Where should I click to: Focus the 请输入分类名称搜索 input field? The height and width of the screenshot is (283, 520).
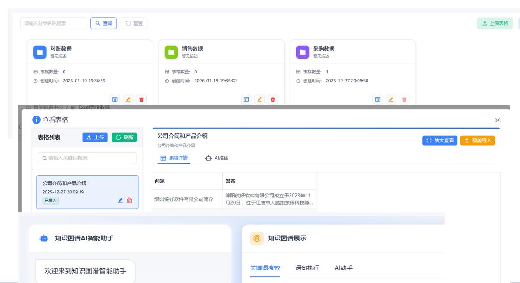[x=53, y=23]
